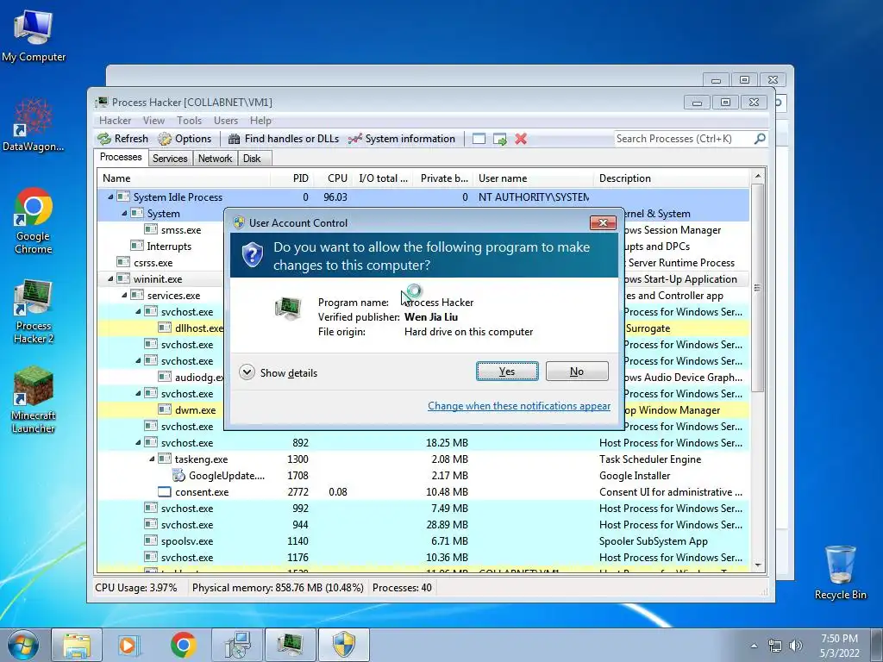This screenshot has width=883, height=662.
Task: Open Google Chrome desktop shortcut
Action: coord(34,221)
